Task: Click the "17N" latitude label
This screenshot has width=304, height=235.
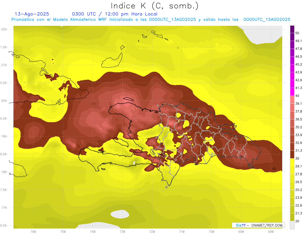Action: [x=4, y=208]
